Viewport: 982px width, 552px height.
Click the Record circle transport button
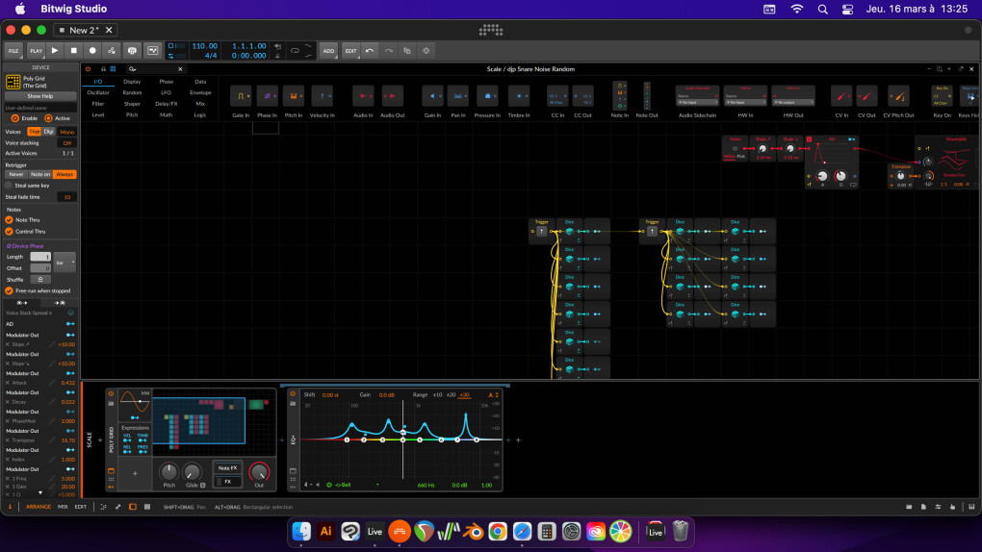[x=92, y=50]
